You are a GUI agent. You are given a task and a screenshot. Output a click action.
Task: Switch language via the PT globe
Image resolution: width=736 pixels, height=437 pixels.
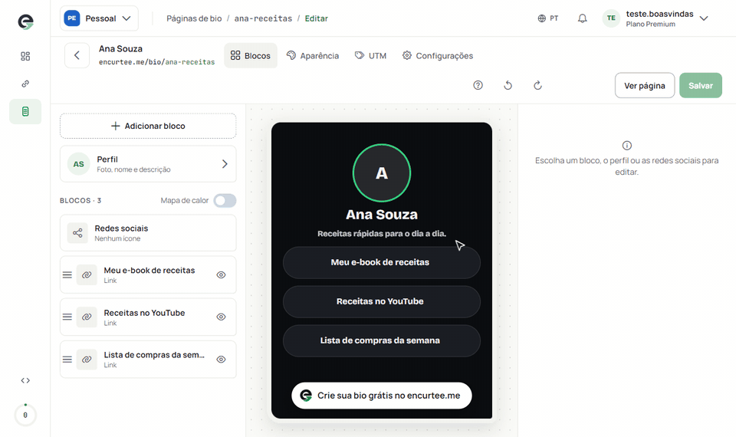pyautogui.click(x=547, y=18)
